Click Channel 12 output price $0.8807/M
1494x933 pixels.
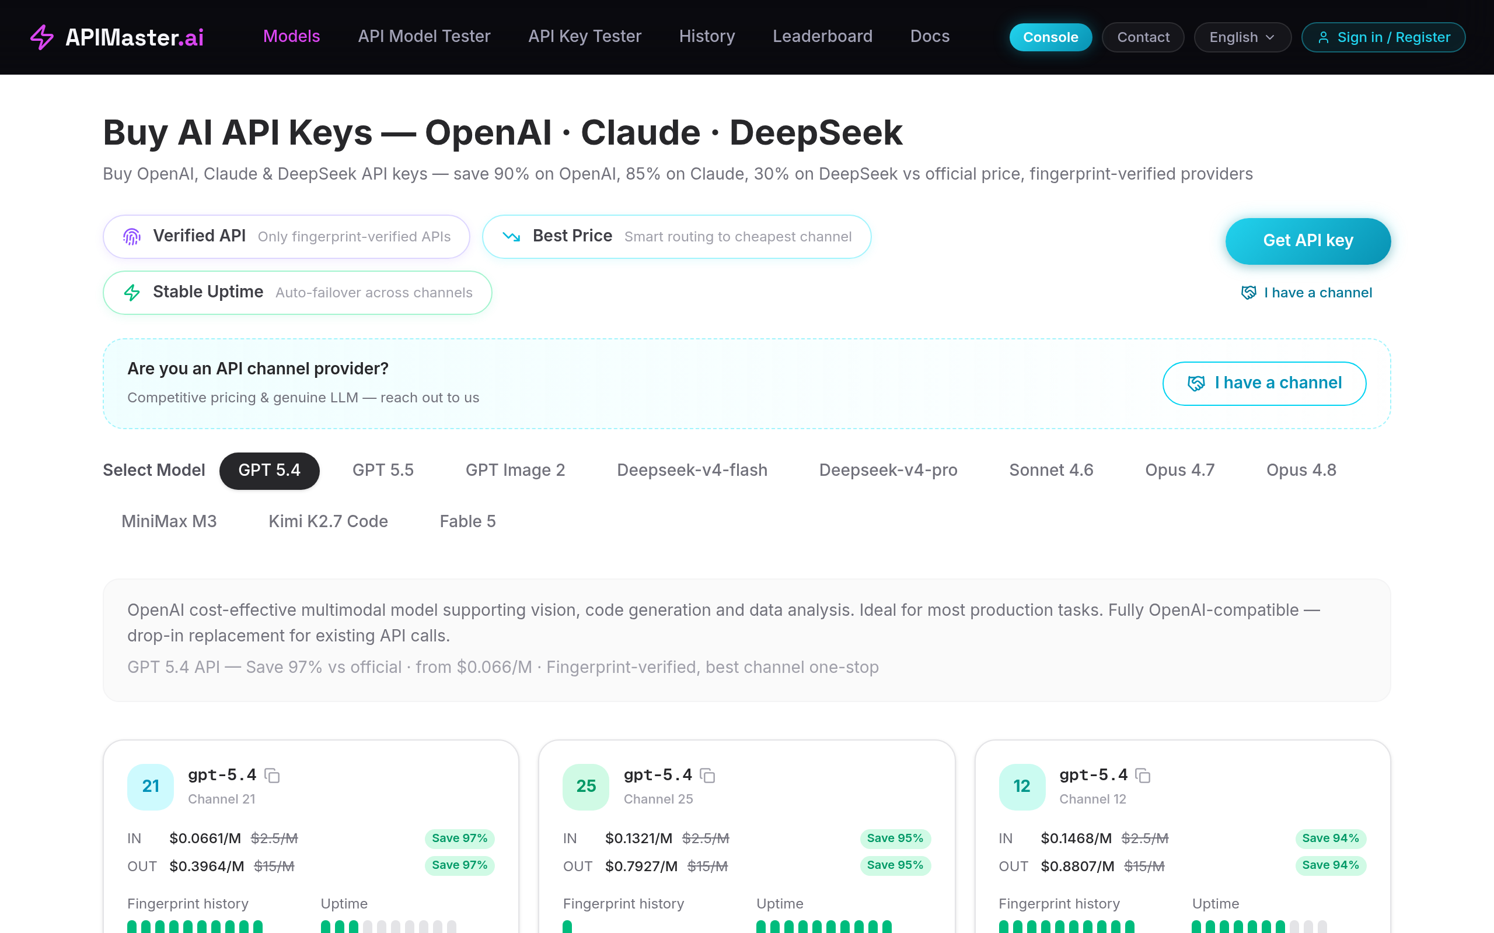point(1077,867)
